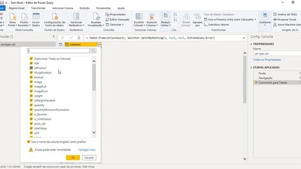The width and height of the screenshot is (301, 169).
Task: Click the Escolher Colunas icon
Action: tap(139, 17)
